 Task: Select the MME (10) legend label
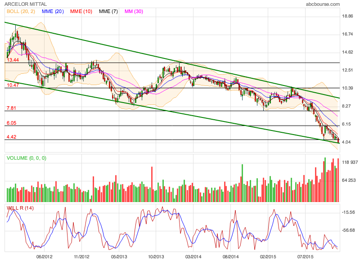point(81,12)
